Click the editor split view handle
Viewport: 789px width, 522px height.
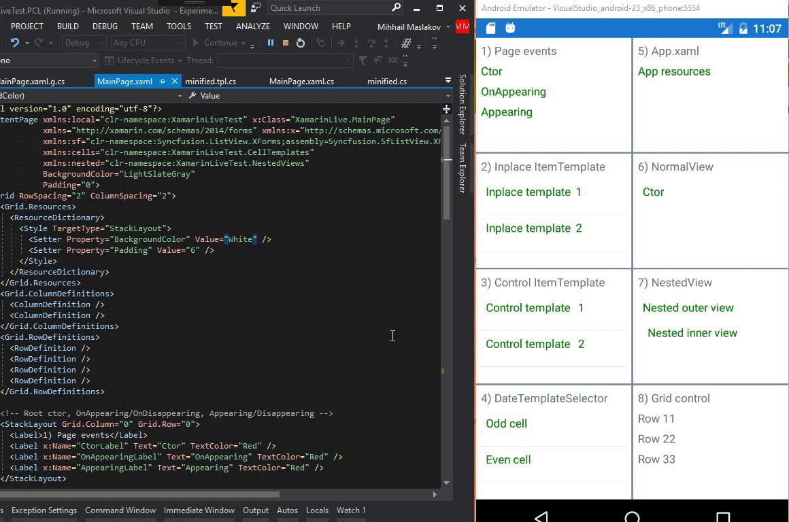[x=446, y=109]
